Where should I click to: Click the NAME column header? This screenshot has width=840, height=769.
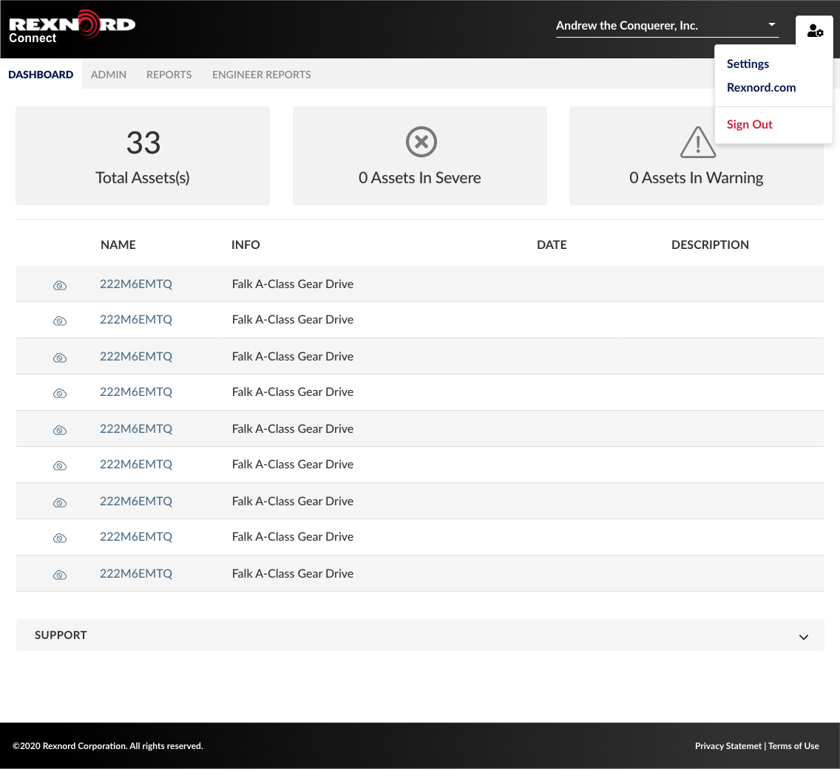[118, 245]
